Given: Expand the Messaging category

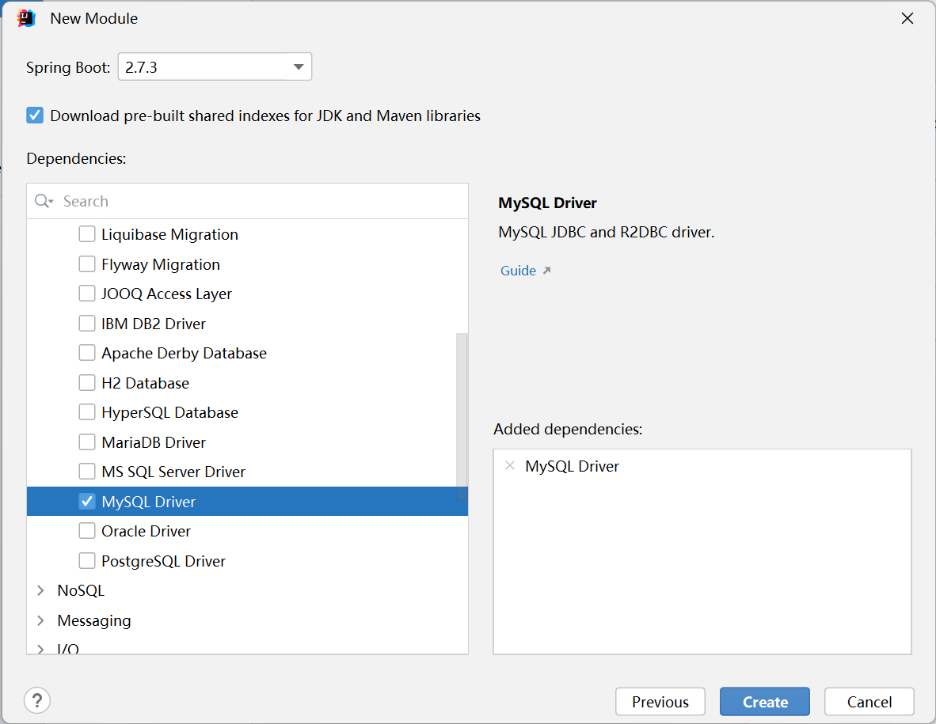Looking at the screenshot, I should pos(40,620).
